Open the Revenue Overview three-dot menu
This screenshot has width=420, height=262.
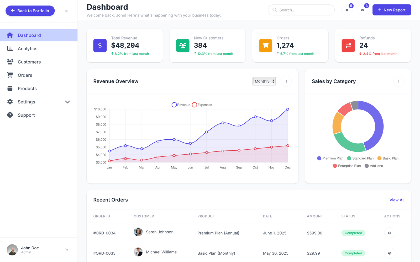coord(286,81)
